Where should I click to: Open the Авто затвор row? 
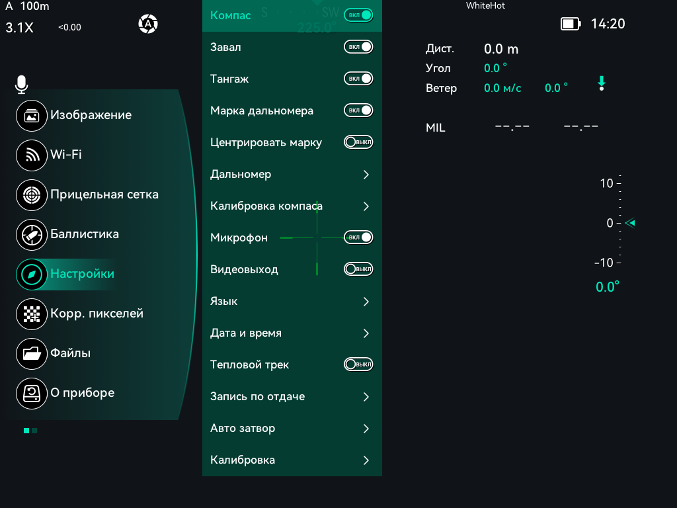(x=292, y=429)
